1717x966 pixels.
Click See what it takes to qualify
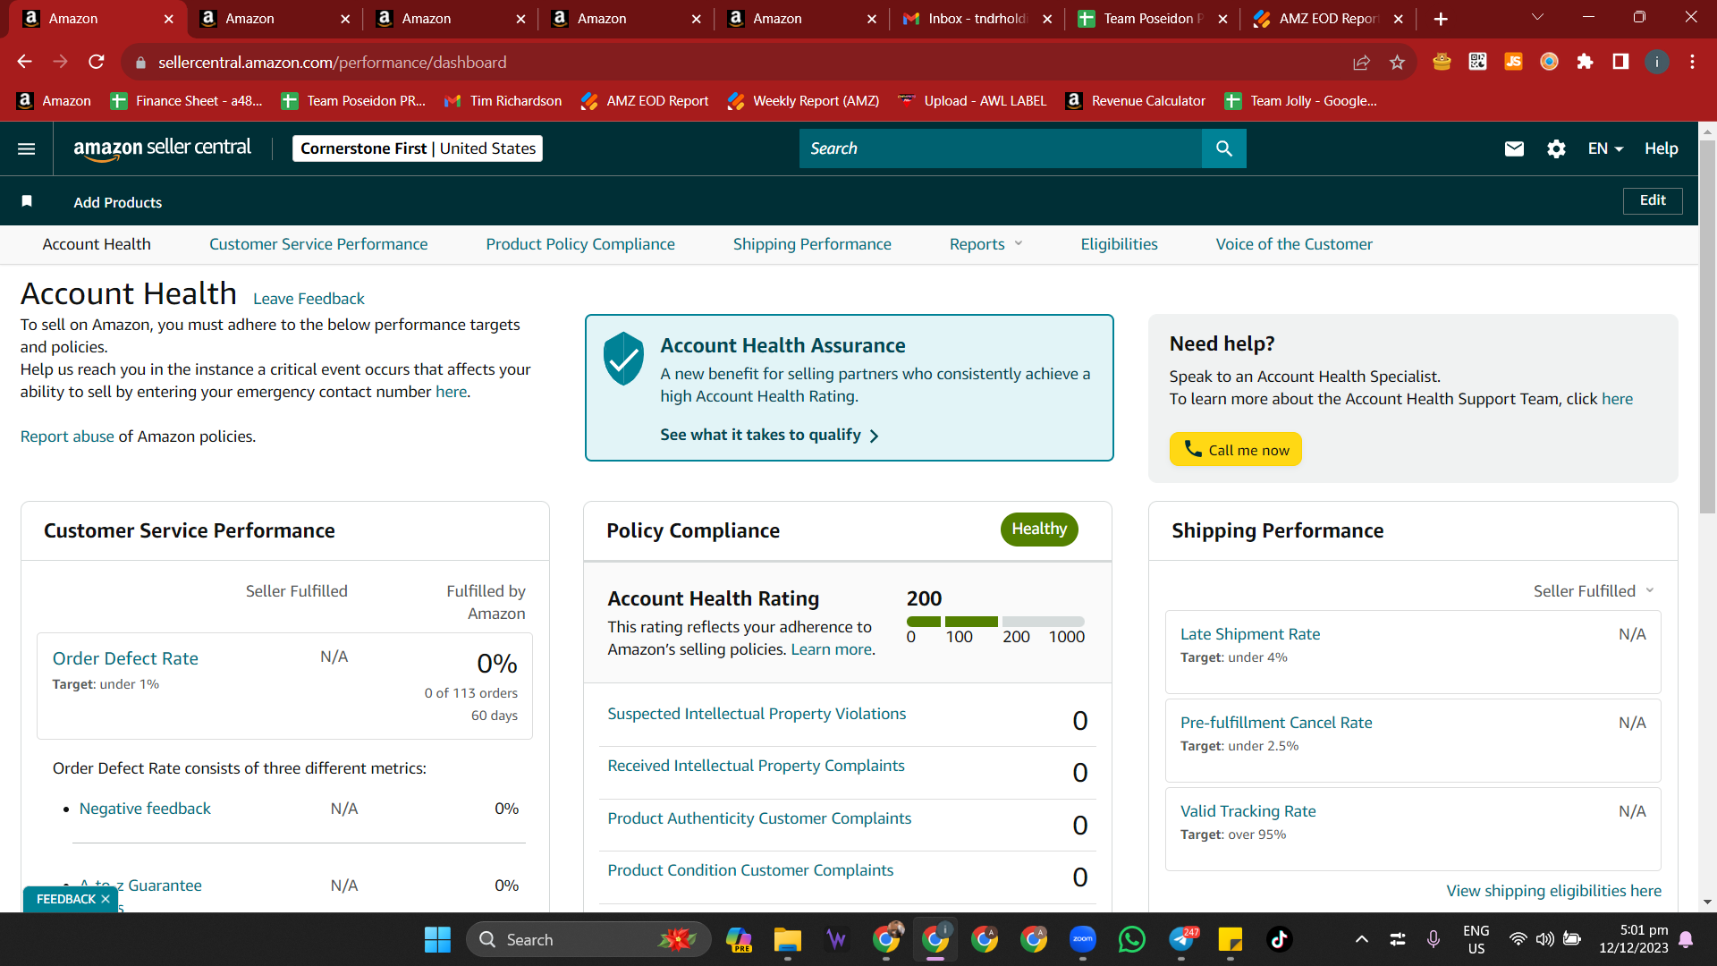point(769,435)
